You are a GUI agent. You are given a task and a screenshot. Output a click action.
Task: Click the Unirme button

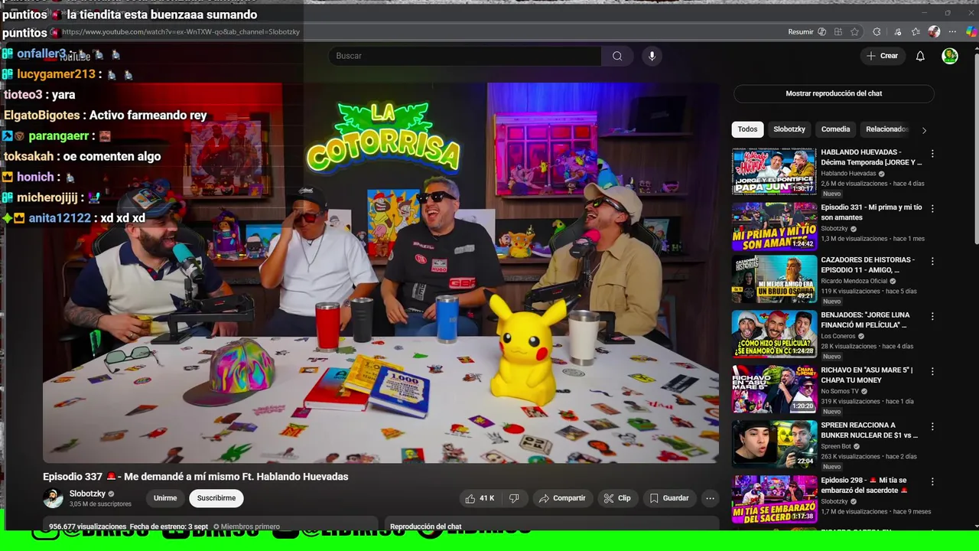(165, 498)
